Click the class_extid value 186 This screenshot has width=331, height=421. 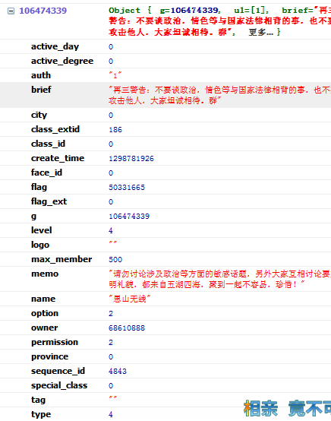tap(115, 130)
